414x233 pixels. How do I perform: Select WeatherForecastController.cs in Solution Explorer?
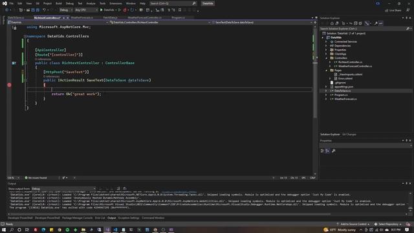(x=355, y=66)
